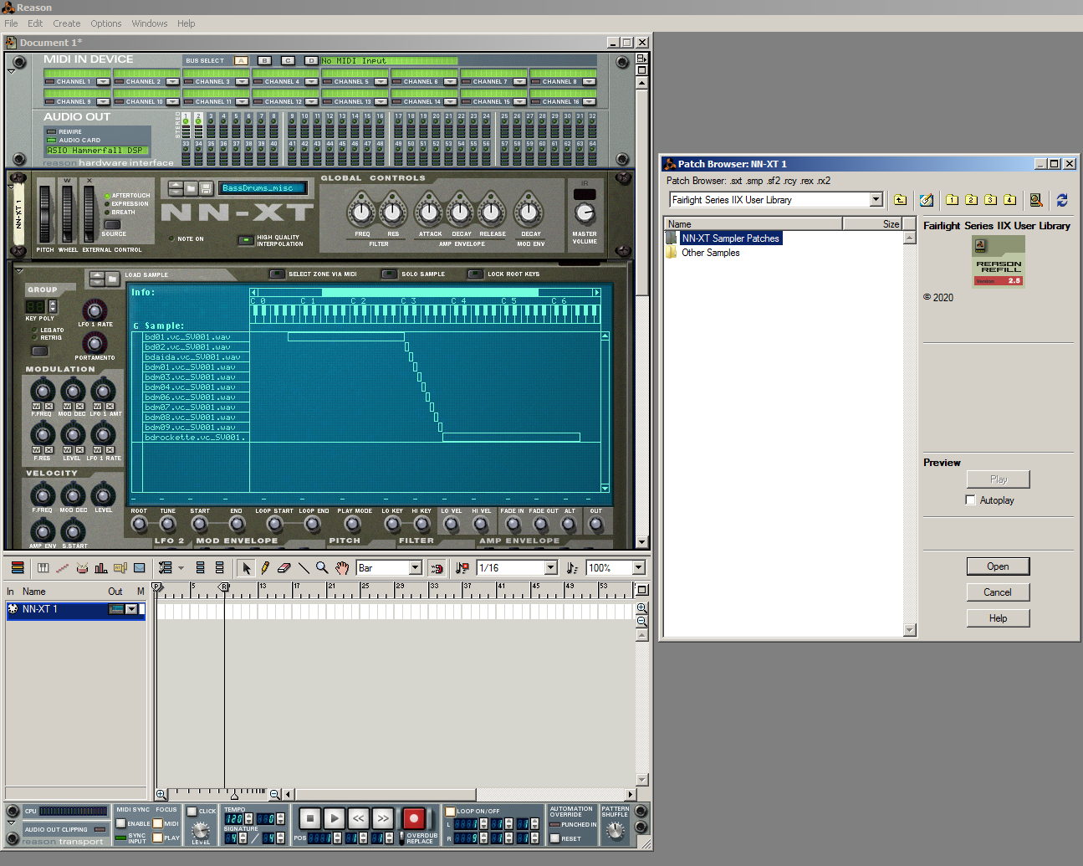This screenshot has width=1083, height=866.
Task: Pick the Hand tool in sequencer toolbar
Action: point(342,568)
